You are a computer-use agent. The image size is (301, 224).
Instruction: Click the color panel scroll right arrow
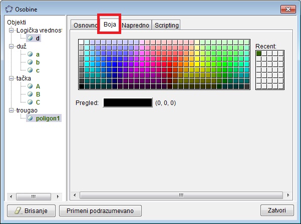[288, 195]
